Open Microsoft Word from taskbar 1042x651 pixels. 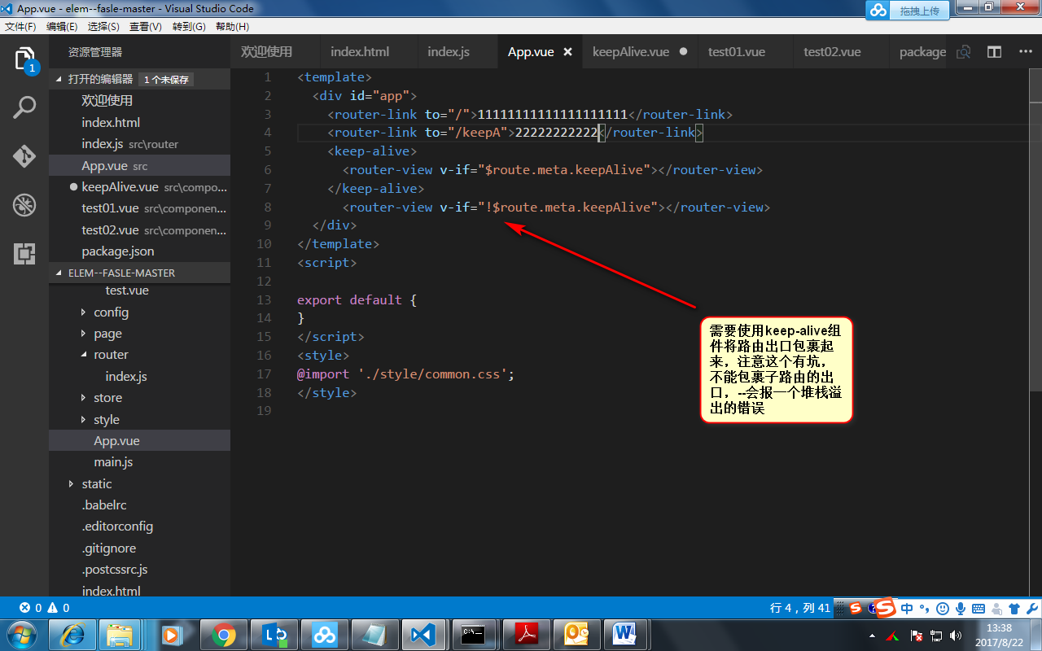[625, 634]
